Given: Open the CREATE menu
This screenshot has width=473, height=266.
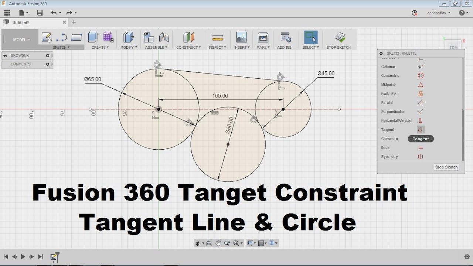Looking at the screenshot, I should tap(100, 48).
